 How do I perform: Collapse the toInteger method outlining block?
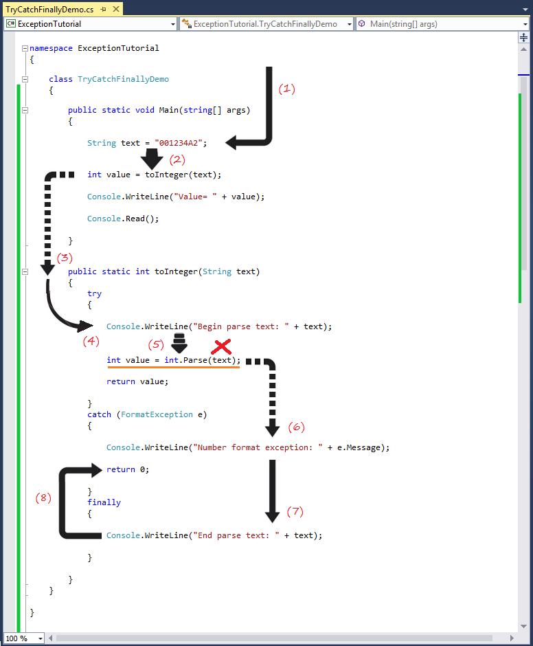[25, 271]
